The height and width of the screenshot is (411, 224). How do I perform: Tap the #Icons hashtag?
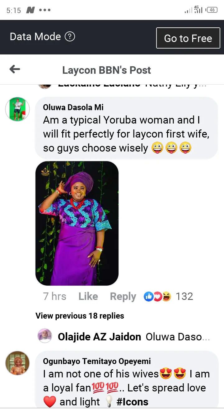point(132,402)
